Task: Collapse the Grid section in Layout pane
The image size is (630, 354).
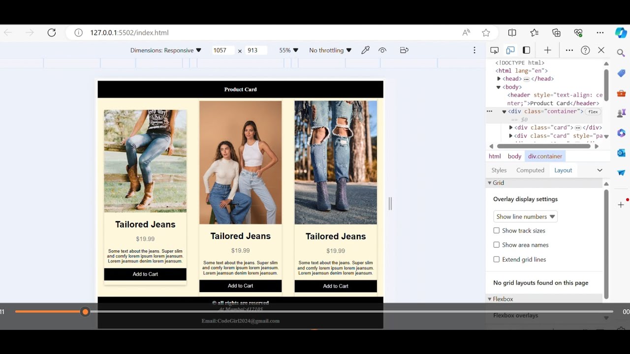Action: point(544,183)
